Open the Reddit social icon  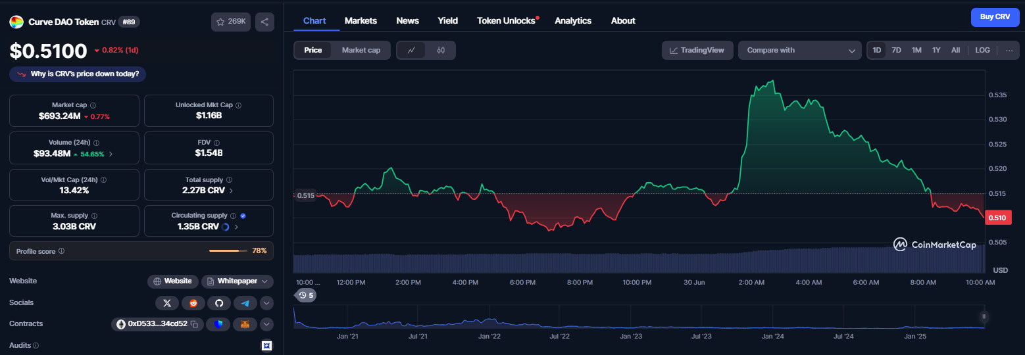(x=193, y=303)
